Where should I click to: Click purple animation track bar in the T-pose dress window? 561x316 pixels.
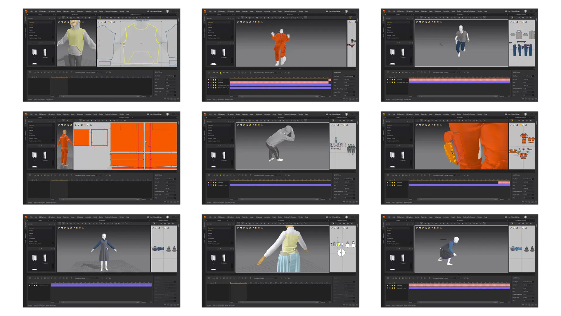(x=101, y=285)
